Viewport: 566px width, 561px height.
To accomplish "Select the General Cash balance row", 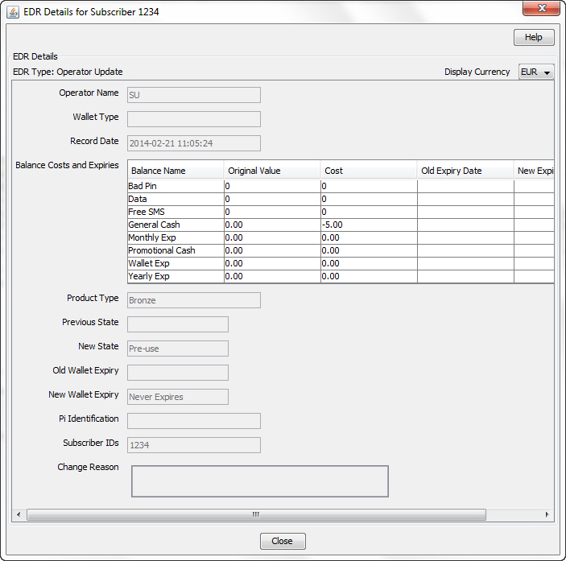I will (341, 225).
